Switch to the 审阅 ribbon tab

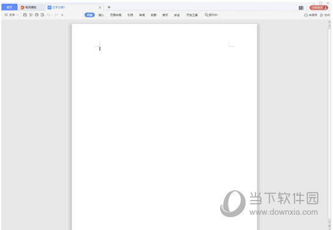point(142,15)
